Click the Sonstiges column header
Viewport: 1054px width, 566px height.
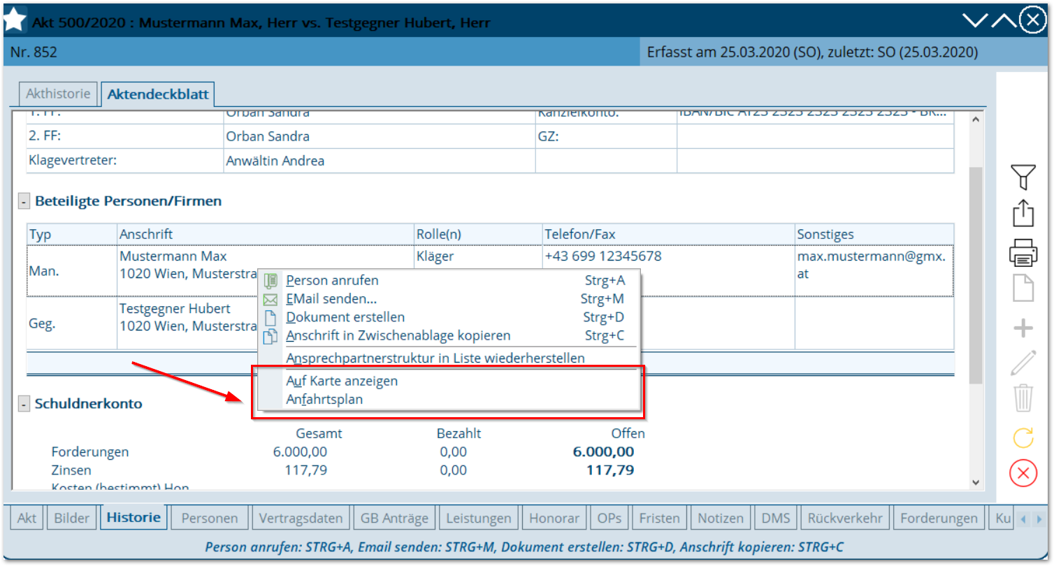(874, 235)
